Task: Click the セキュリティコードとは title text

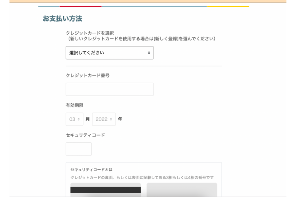Action: point(91,169)
